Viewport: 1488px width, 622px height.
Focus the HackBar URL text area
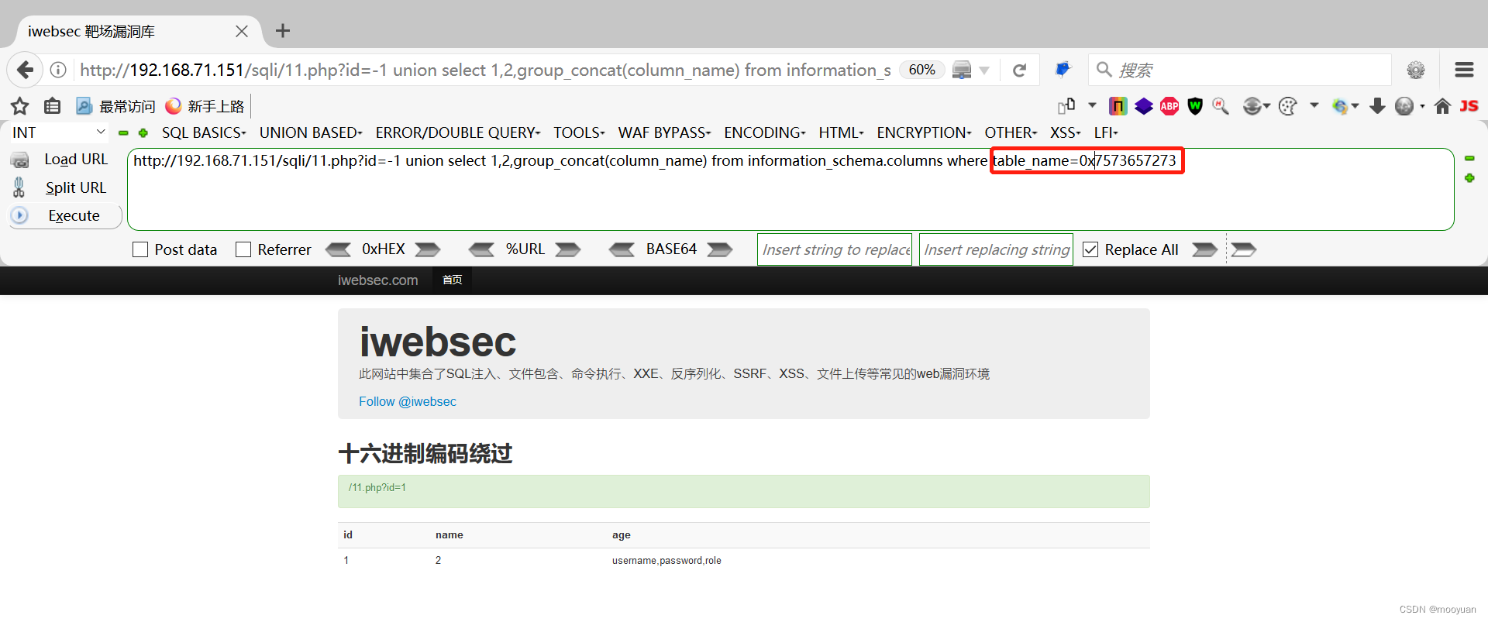pyautogui.click(x=790, y=189)
